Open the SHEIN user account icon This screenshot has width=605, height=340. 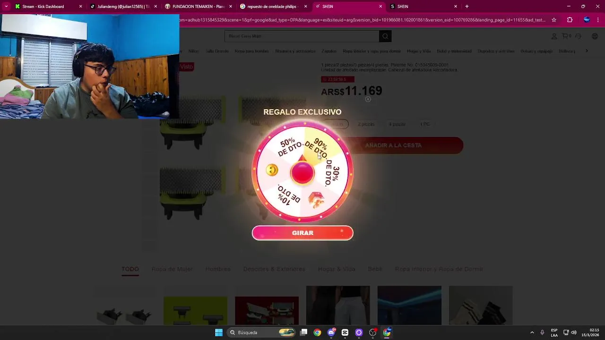point(554,36)
